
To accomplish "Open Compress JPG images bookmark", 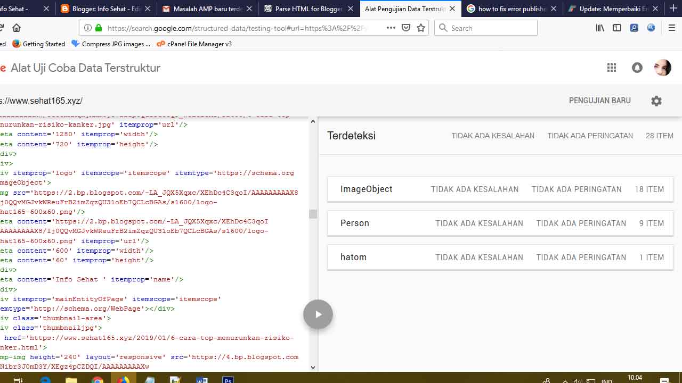I will [111, 44].
